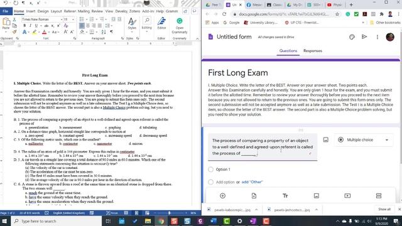Switch to the Insert ribbon tab
Viewport: 402px width, 226px height.
pyautogui.click(x=31, y=11)
